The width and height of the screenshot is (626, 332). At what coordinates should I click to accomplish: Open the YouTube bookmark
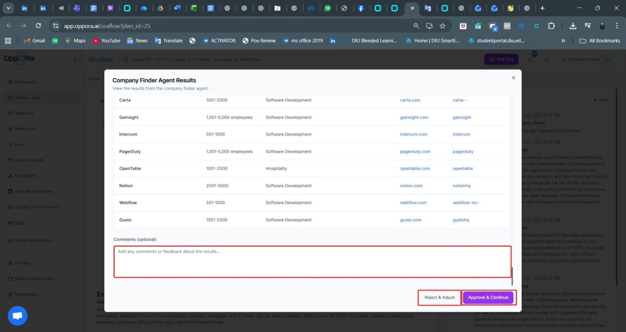click(106, 41)
